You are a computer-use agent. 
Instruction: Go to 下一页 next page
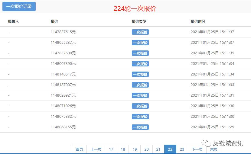click(197, 149)
